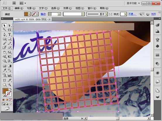Apply None mode button in toolbox
Screen dimensions: 162x121
click(10, 100)
